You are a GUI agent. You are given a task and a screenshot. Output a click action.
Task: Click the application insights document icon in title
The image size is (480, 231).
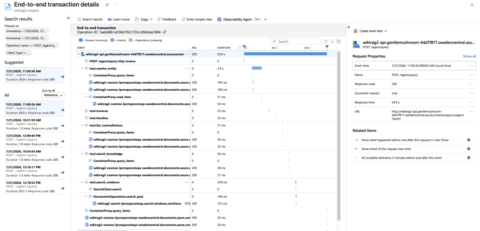tap(7, 7)
